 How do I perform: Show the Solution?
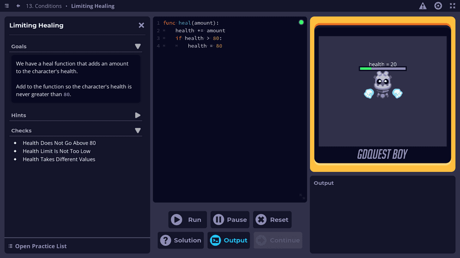tap(181, 240)
